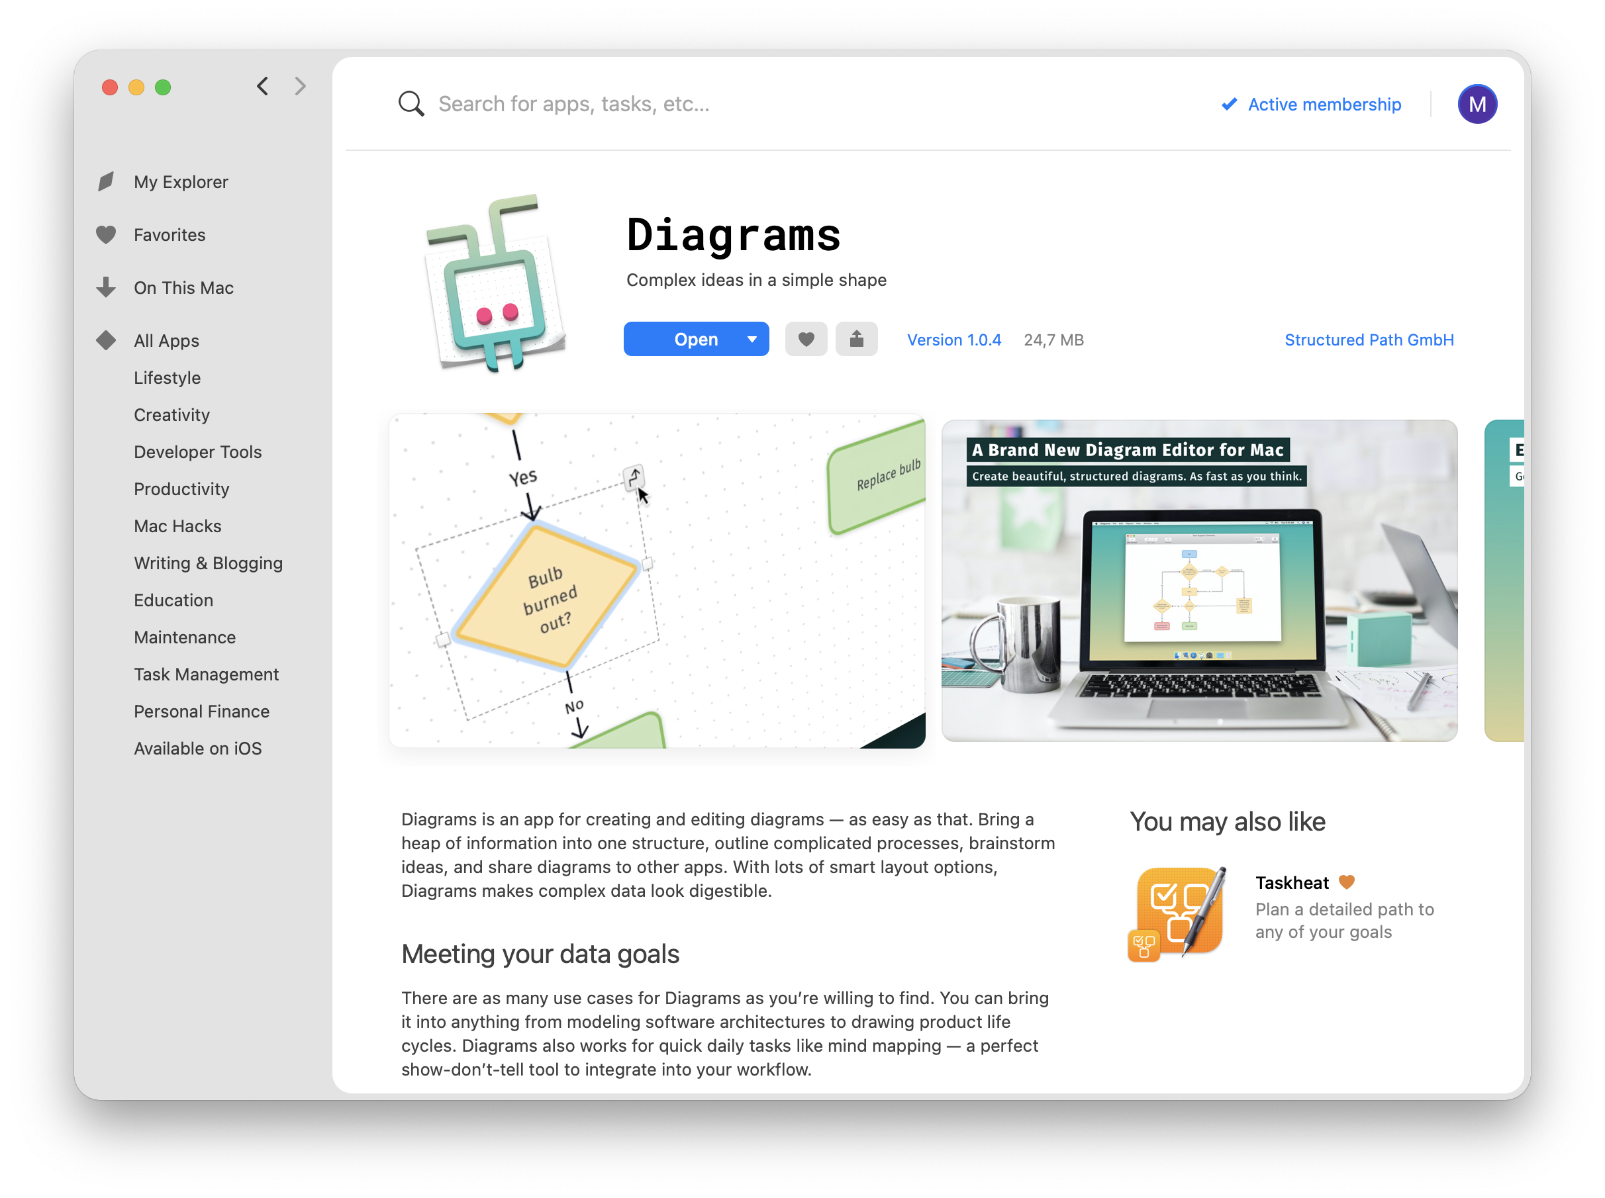Screen dimensions: 1605x1198
Task: Select the Available on iOS category
Action: [197, 747]
